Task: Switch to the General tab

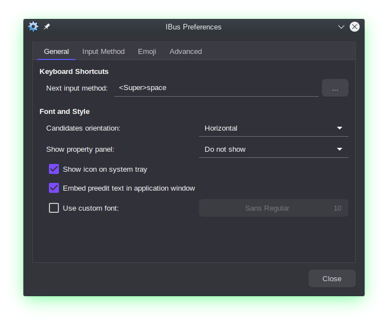Action: click(56, 51)
